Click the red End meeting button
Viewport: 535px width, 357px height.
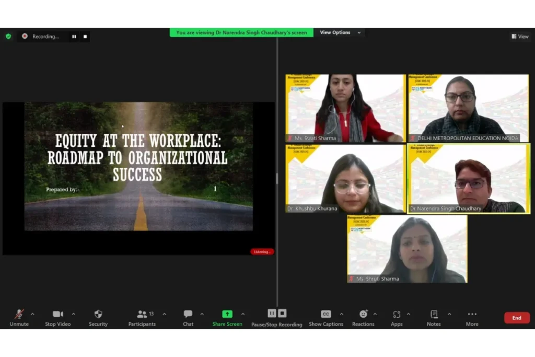(517, 318)
